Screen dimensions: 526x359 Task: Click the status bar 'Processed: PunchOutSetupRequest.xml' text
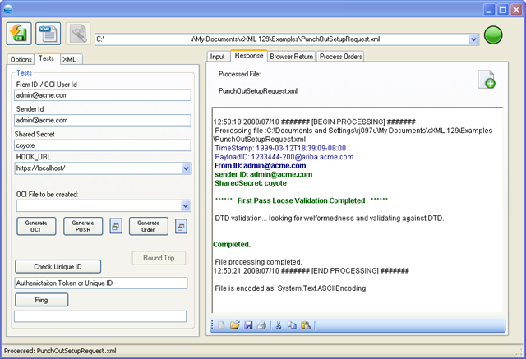(x=60, y=351)
